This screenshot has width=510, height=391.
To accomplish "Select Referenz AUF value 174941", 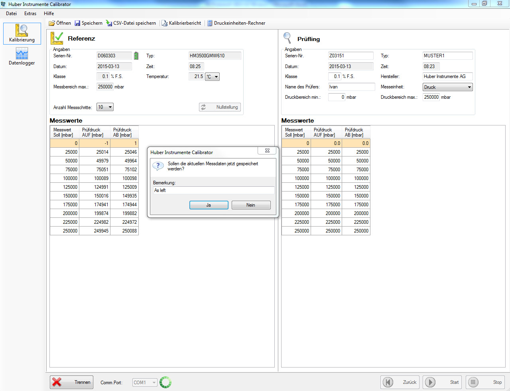I will (x=95, y=205).
